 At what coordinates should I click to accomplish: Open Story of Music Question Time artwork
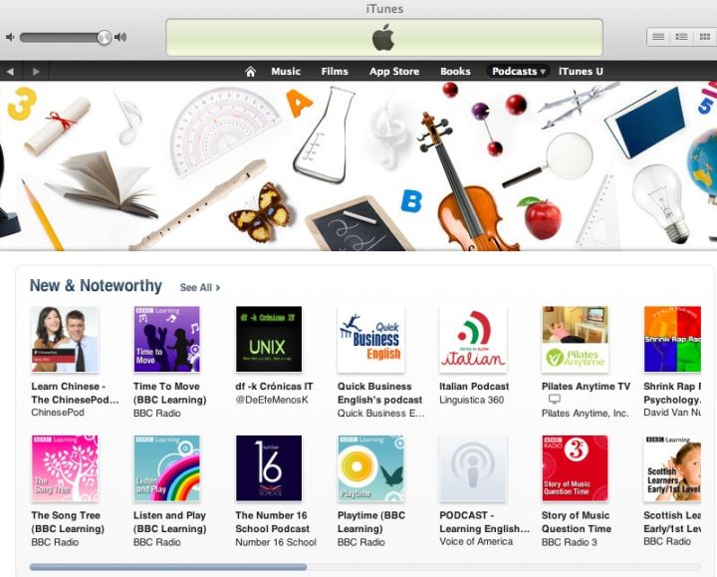coord(575,468)
